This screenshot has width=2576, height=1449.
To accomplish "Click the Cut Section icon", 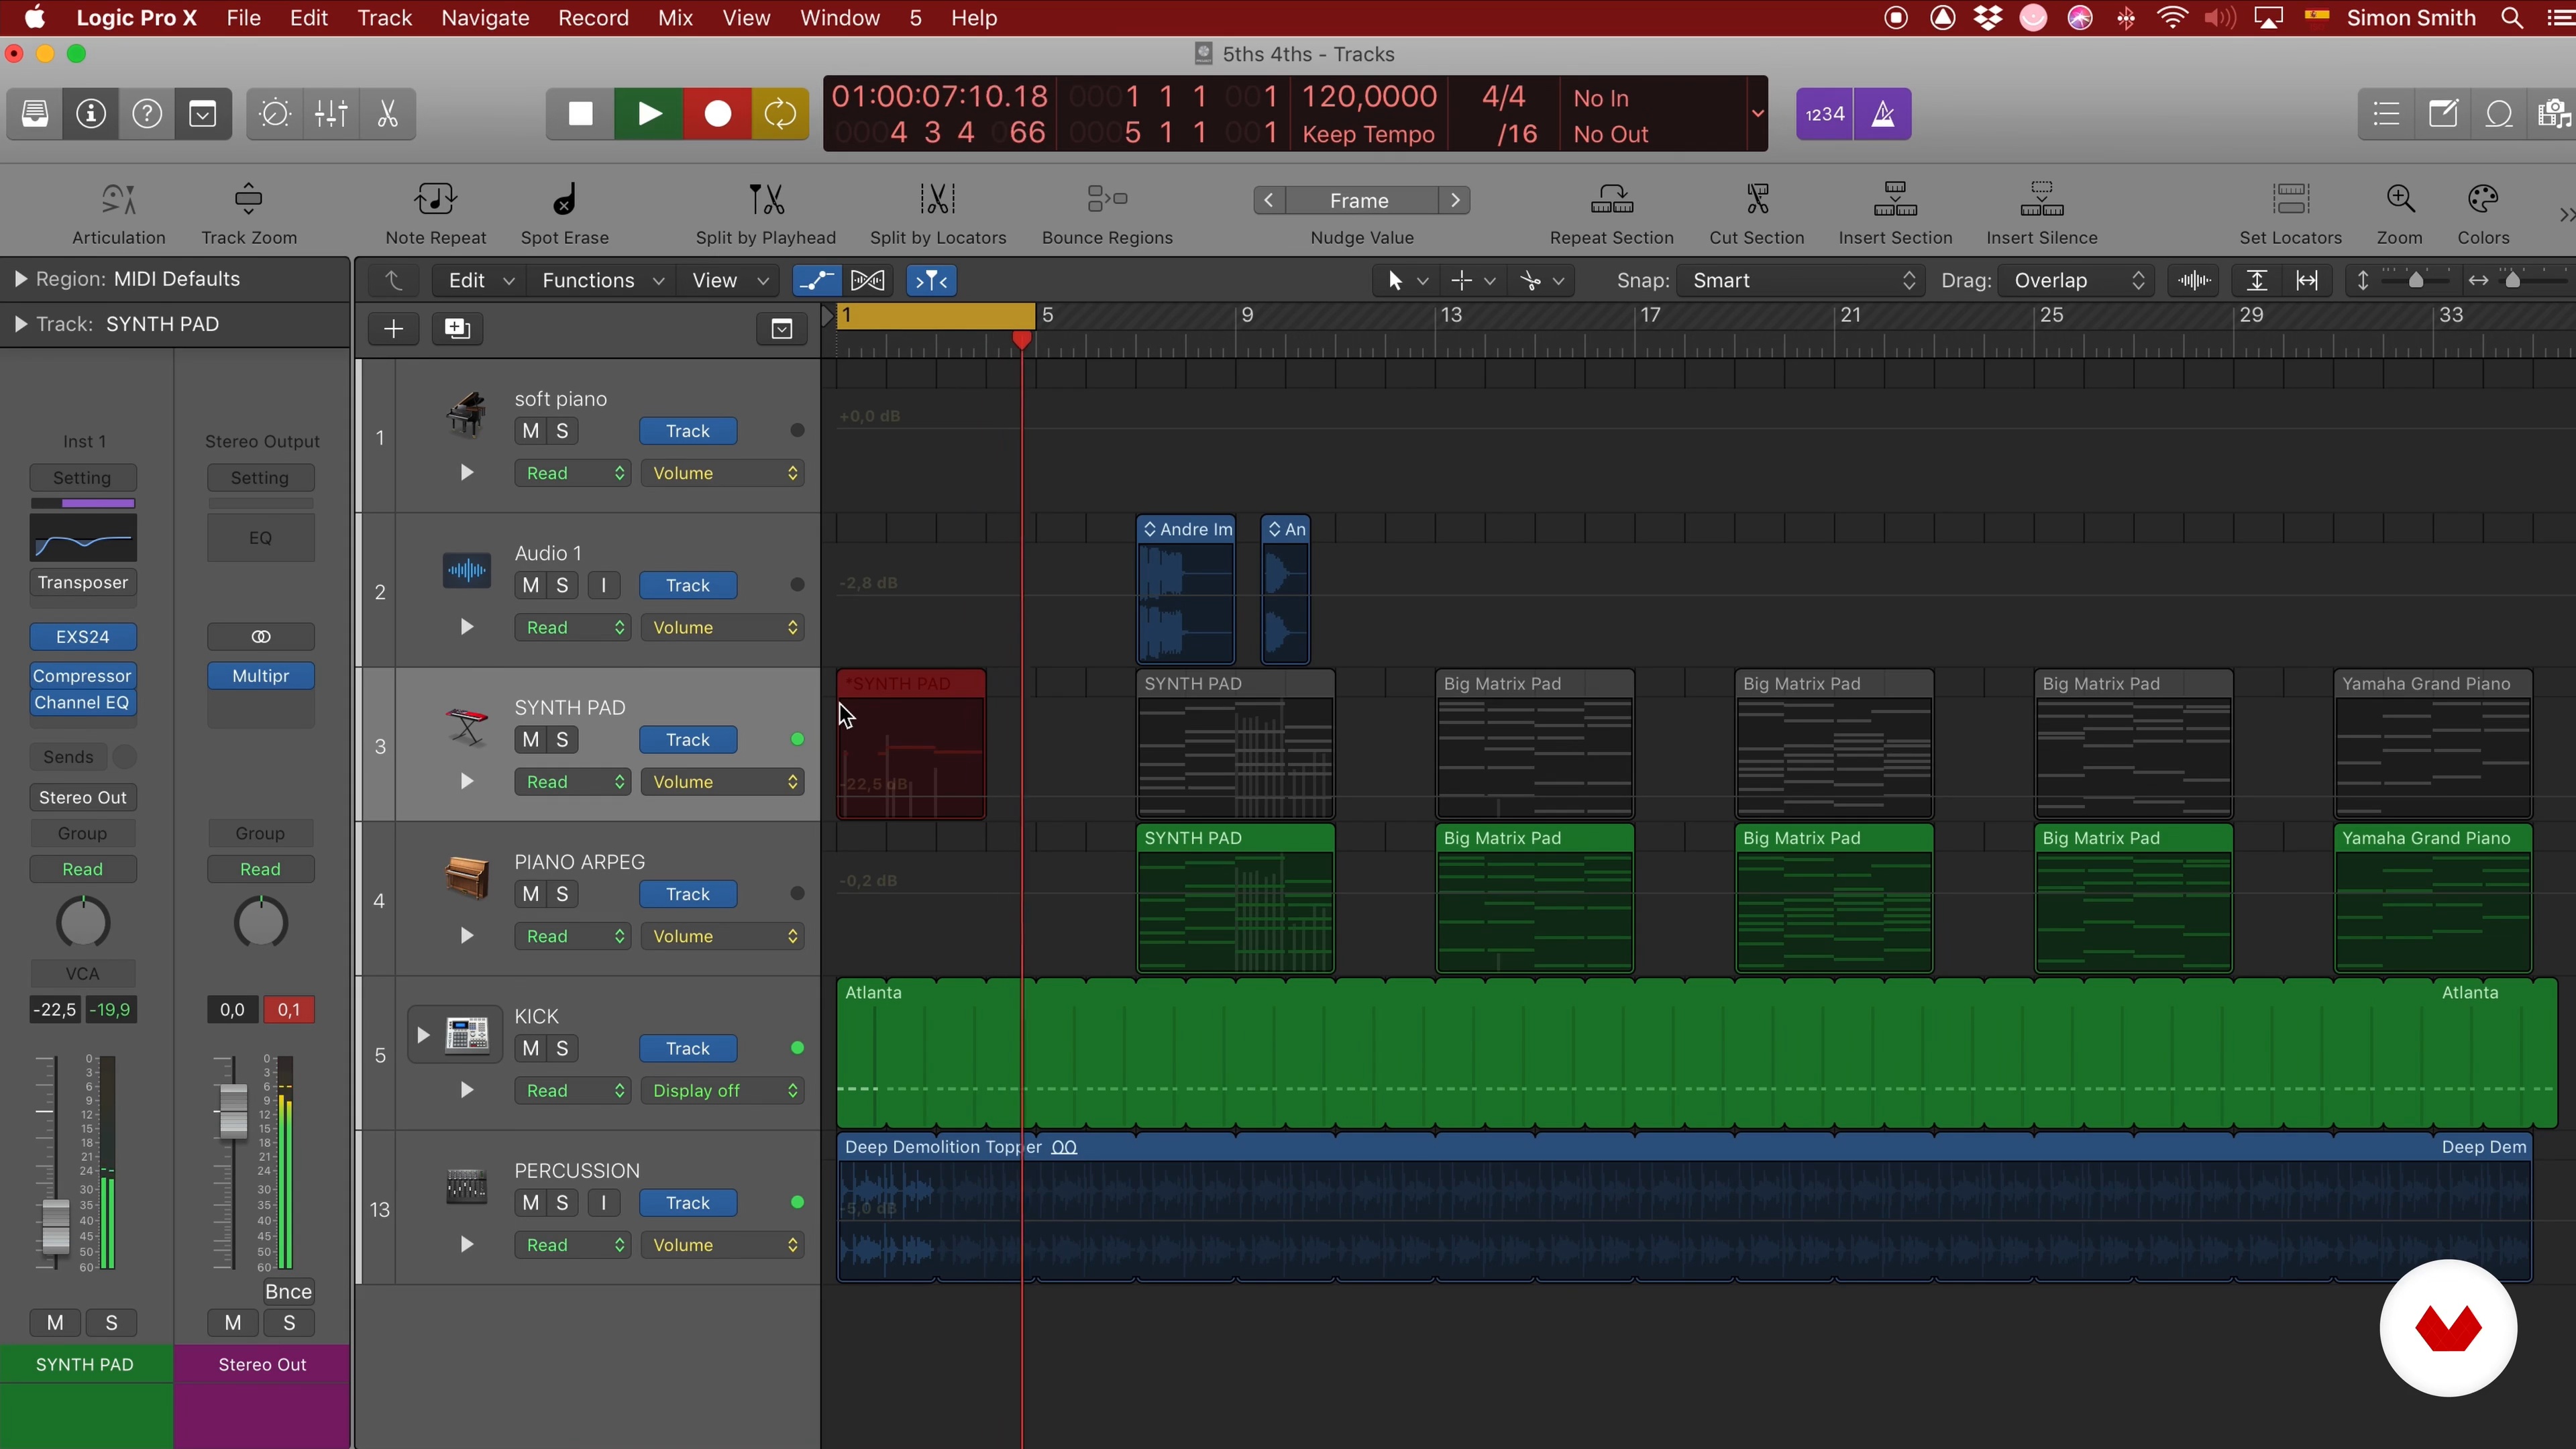I will tap(1757, 200).
